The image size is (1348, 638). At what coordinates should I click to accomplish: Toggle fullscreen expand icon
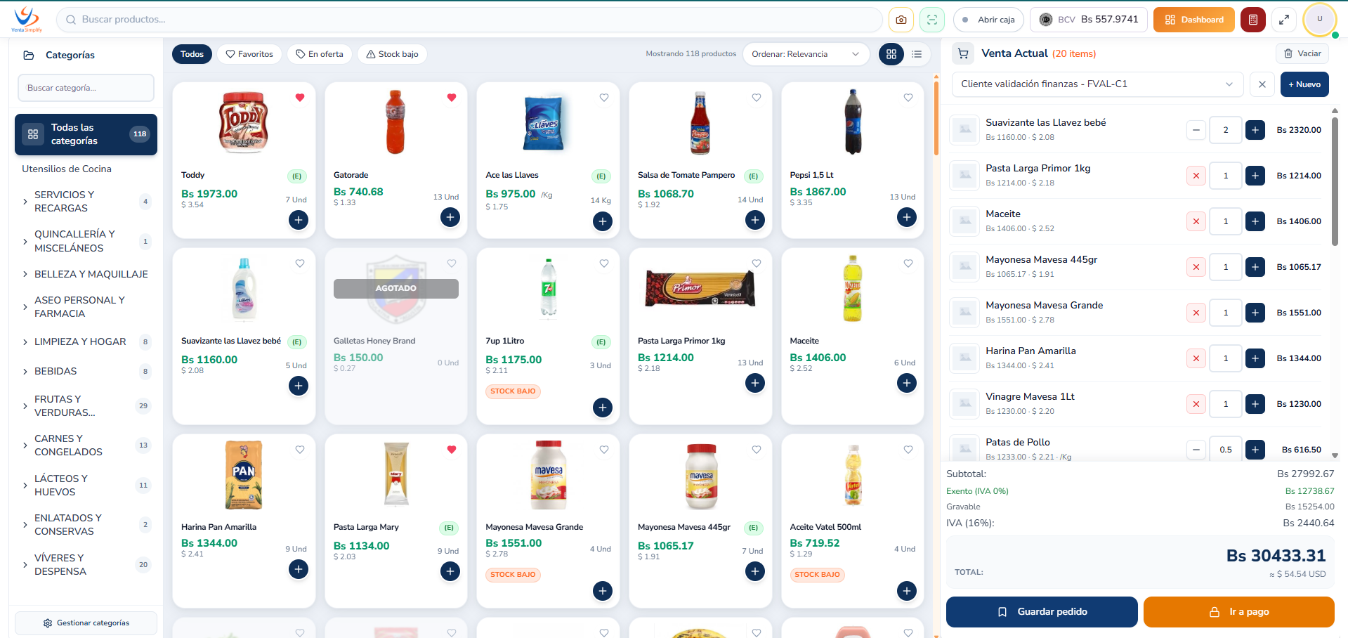pyautogui.click(x=1284, y=20)
